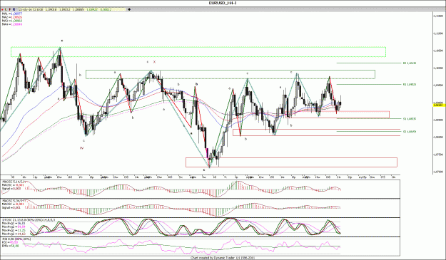The width and height of the screenshot is (446, 260).
Task: Click the red dot icon in chart toolbar
Action: [3, 9]
